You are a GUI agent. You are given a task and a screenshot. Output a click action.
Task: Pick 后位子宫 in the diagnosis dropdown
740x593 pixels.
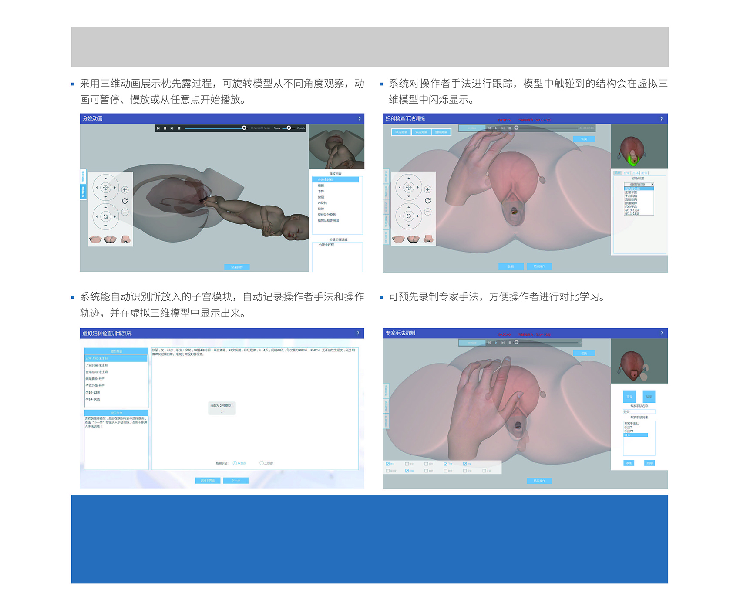[631, 206]
